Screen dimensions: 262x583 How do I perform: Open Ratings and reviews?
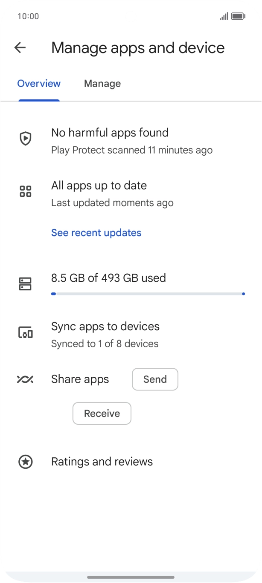pos(102,462)
